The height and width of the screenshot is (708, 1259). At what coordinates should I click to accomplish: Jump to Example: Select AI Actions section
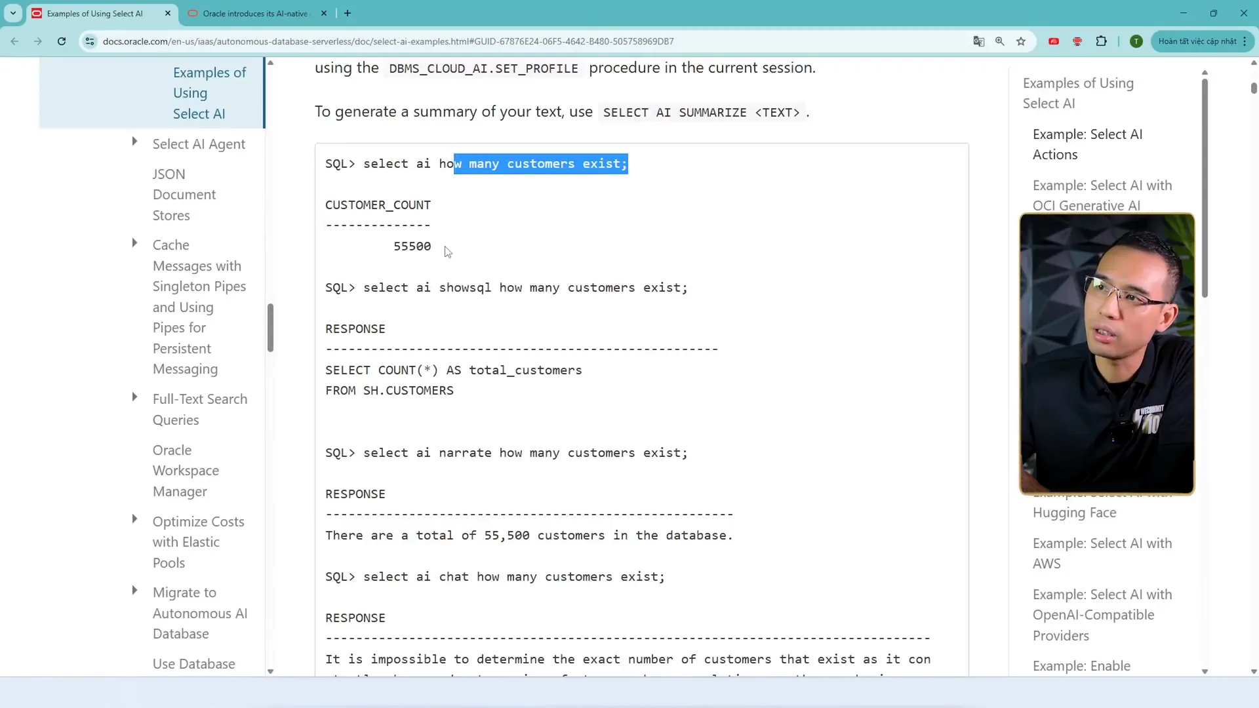click(1087, 144)
